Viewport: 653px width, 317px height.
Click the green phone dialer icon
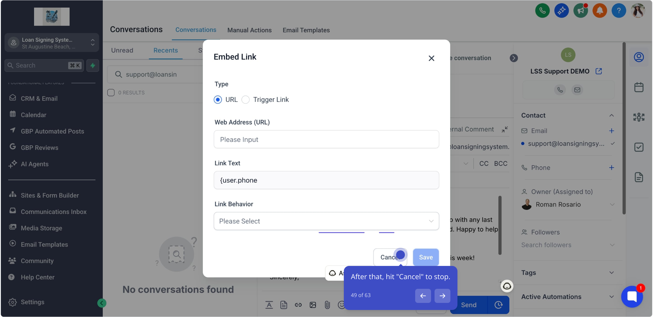pyautogui.click(x=542, y=11)
